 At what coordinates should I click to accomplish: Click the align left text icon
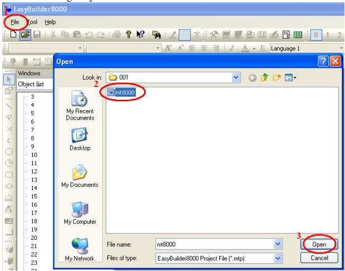(192, 48)
